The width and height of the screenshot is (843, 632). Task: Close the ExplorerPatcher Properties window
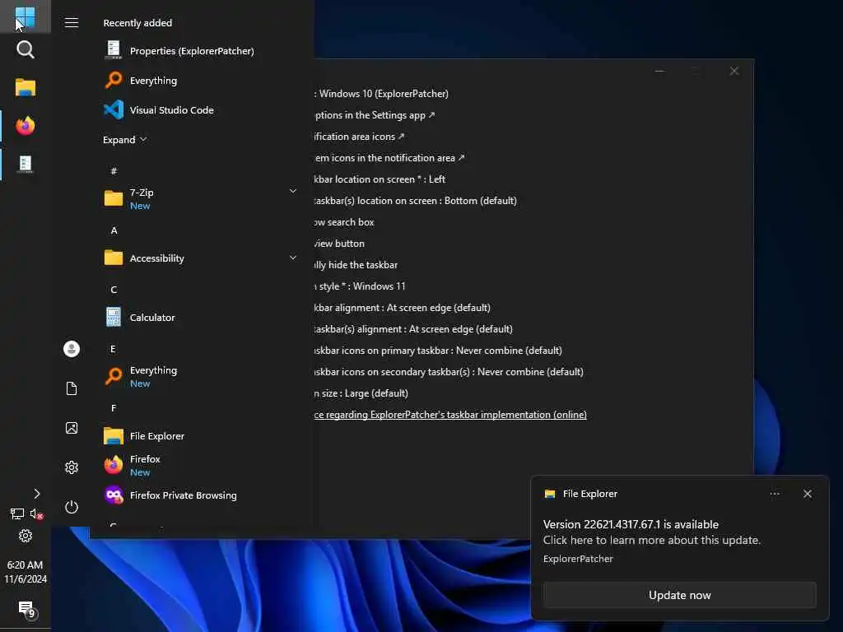pos(734,71)
